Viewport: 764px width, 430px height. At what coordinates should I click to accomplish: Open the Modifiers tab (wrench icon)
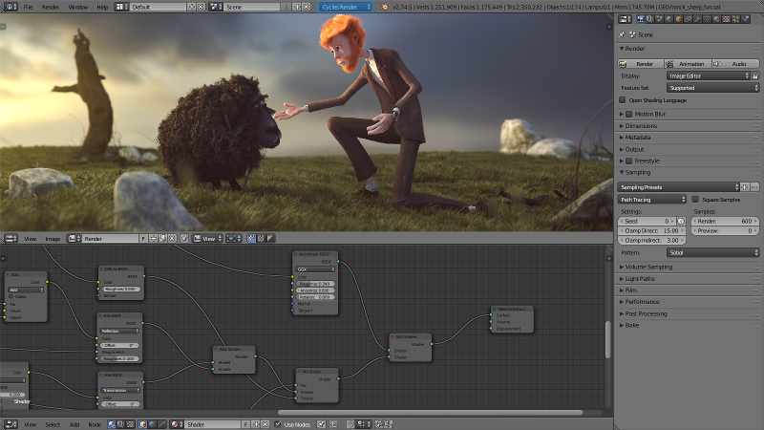[698, 19]
